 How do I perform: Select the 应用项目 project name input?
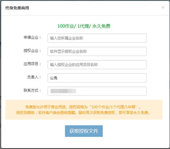[97, 65]
